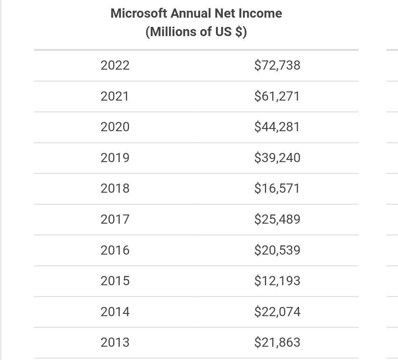Screen dimensions: 398x360
Task: Select the 2016 year cell
Action: coord(115,250)
